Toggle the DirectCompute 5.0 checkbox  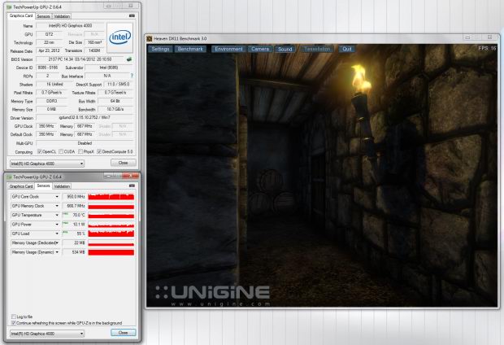[100, 151]
